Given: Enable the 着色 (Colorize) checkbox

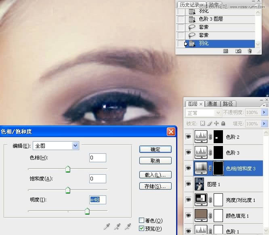Looking at the screenshot, I should tap(141, 220).
